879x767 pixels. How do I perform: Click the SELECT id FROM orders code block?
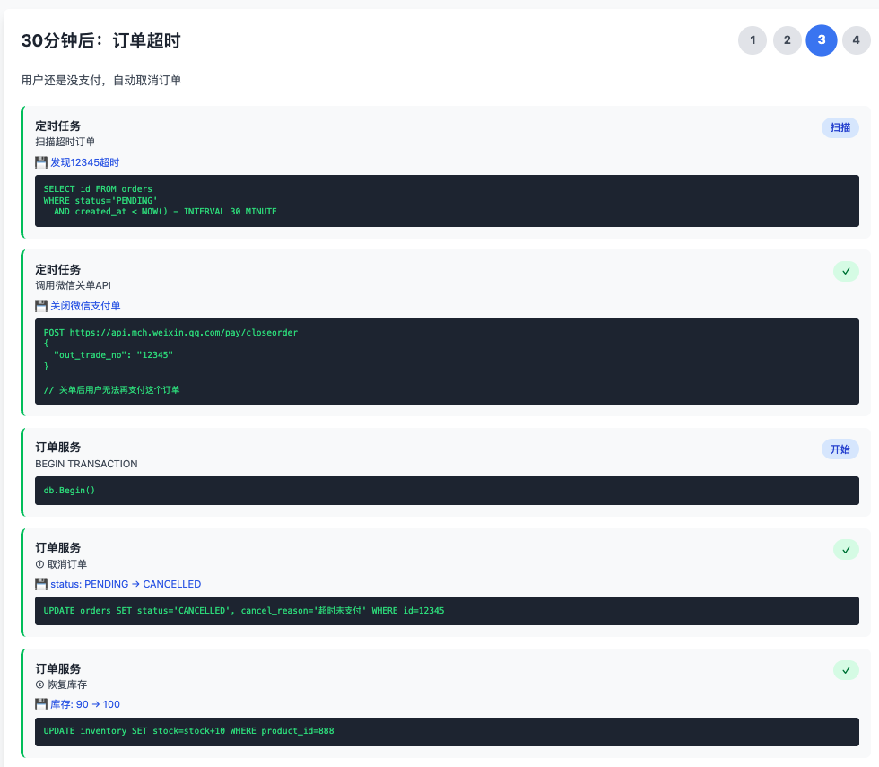click(x=447, y=201)
